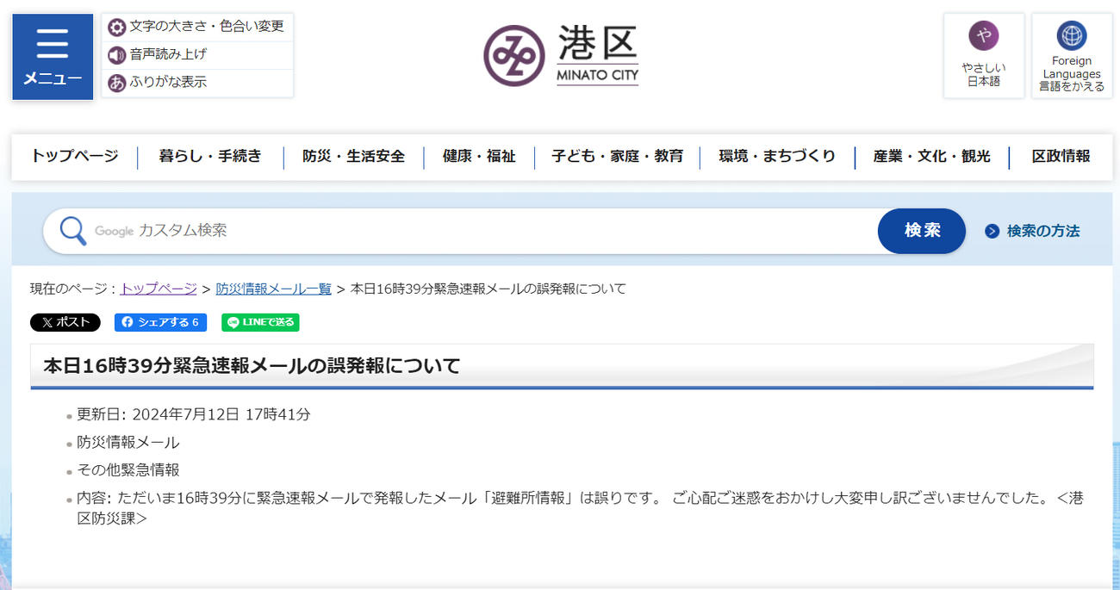Click the speaker icon for 音声読み上げ
The width and height of the screenshot is (1120, 590).
coord(117,55)
